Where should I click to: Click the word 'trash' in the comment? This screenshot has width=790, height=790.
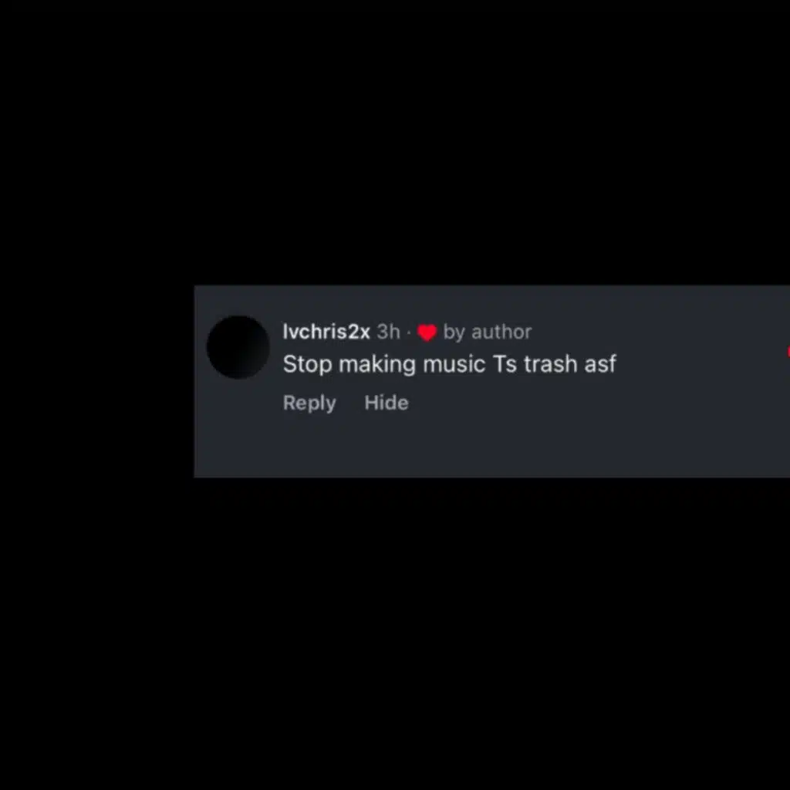coord(550,364)
